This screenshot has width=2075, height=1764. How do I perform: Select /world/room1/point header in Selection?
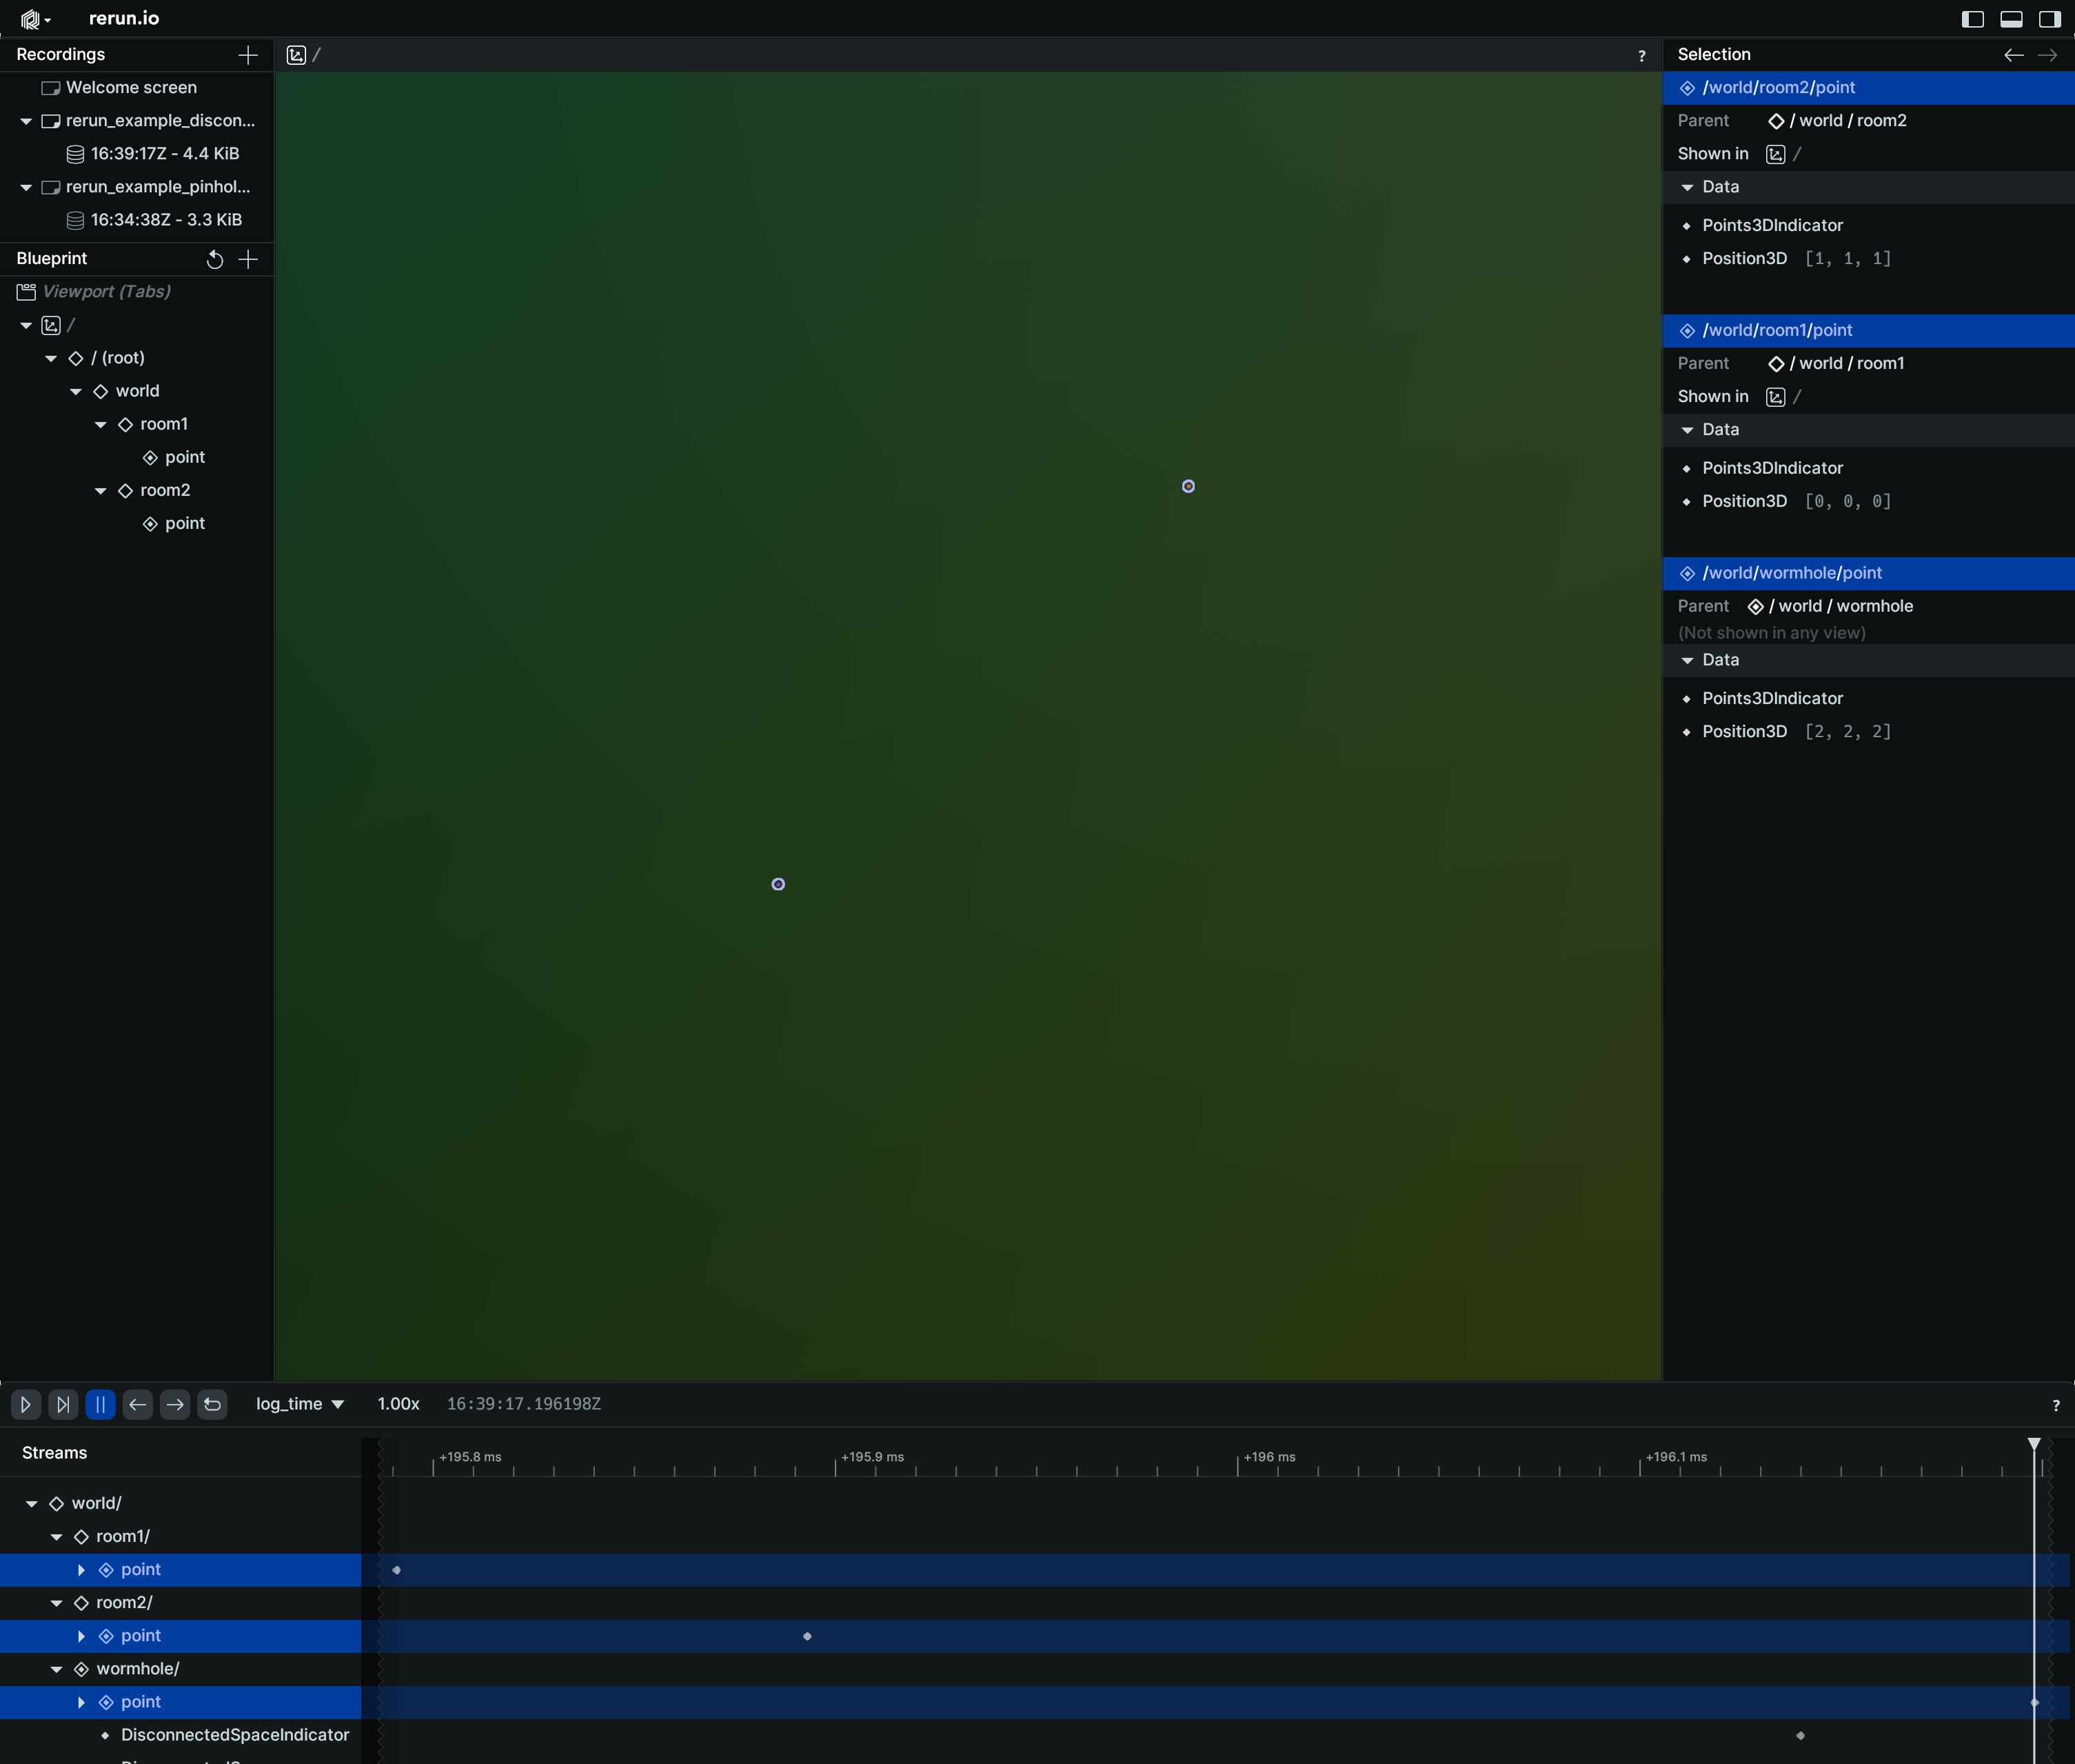pyautogui.click(x=1868, y=331)
